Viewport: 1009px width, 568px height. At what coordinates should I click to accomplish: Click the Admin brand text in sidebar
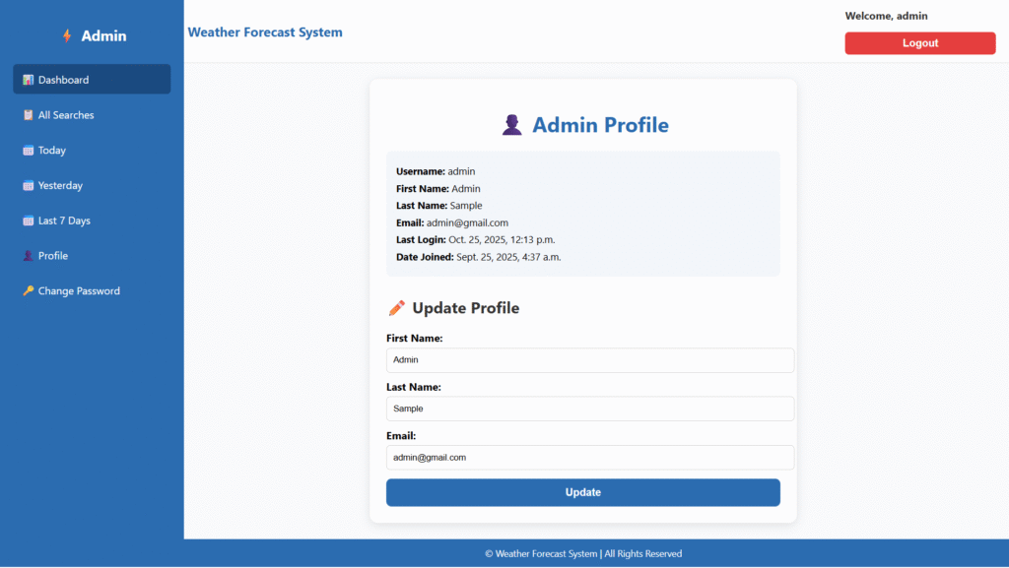tap(103, 36)
